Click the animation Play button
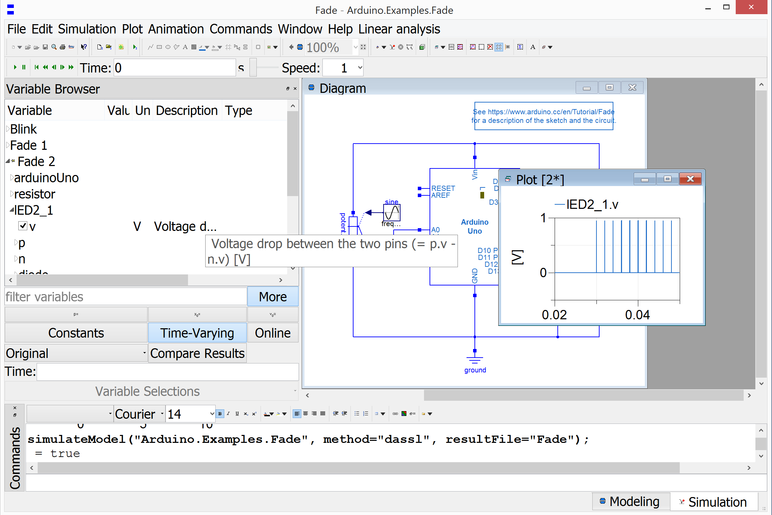The height and width of the screenshot is (515, 772). pyautogui.click(x=15, y=67)
